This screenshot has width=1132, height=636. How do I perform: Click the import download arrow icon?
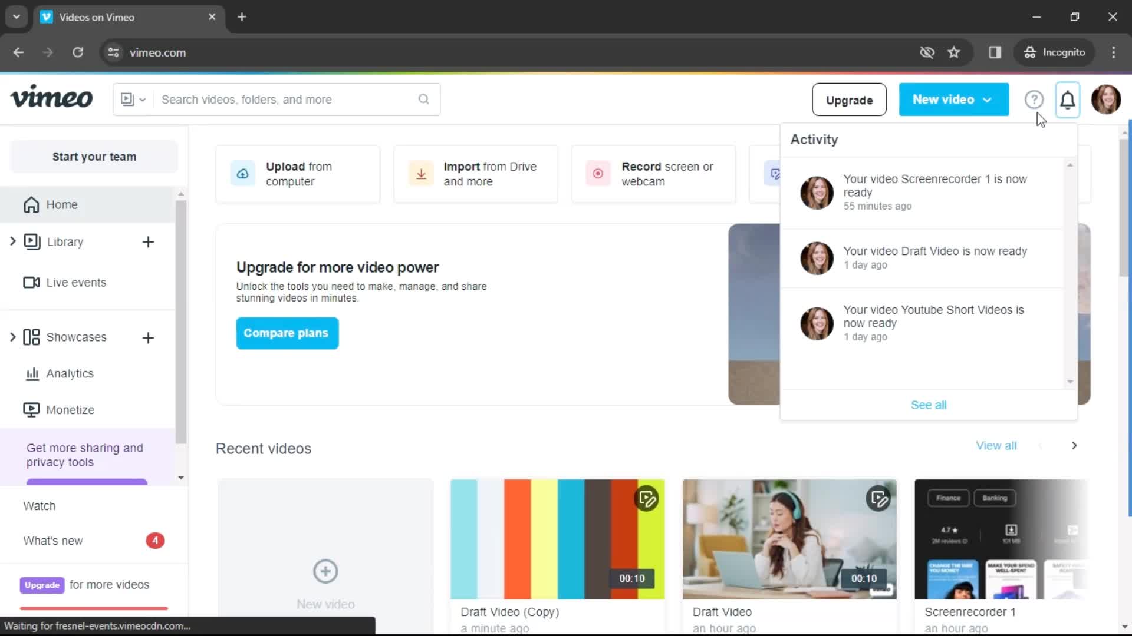coord(421,174)
